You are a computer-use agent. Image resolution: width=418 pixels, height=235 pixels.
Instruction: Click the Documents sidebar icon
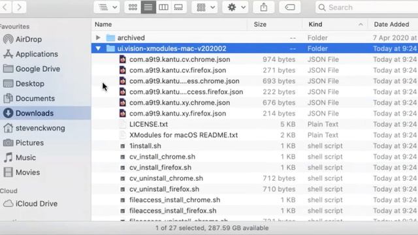pos(8,99)
